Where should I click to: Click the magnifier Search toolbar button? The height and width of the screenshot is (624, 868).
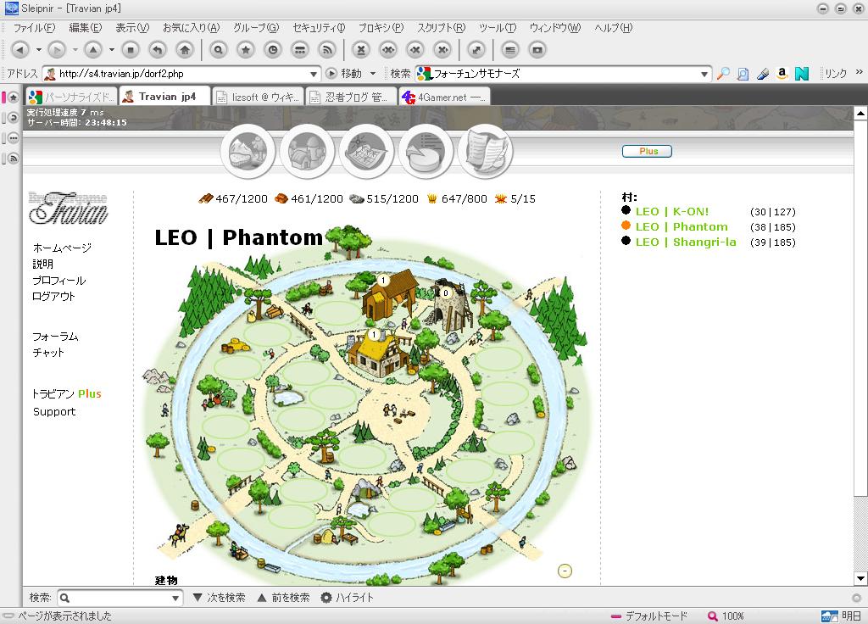point(219,50)
